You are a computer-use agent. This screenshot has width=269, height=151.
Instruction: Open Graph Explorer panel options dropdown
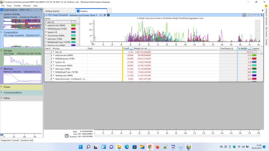click(x=35, y=10)
